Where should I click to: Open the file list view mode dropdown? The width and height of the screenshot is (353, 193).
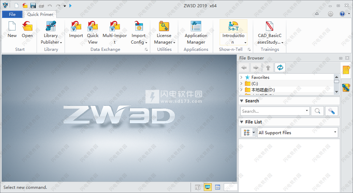[254, 132]
